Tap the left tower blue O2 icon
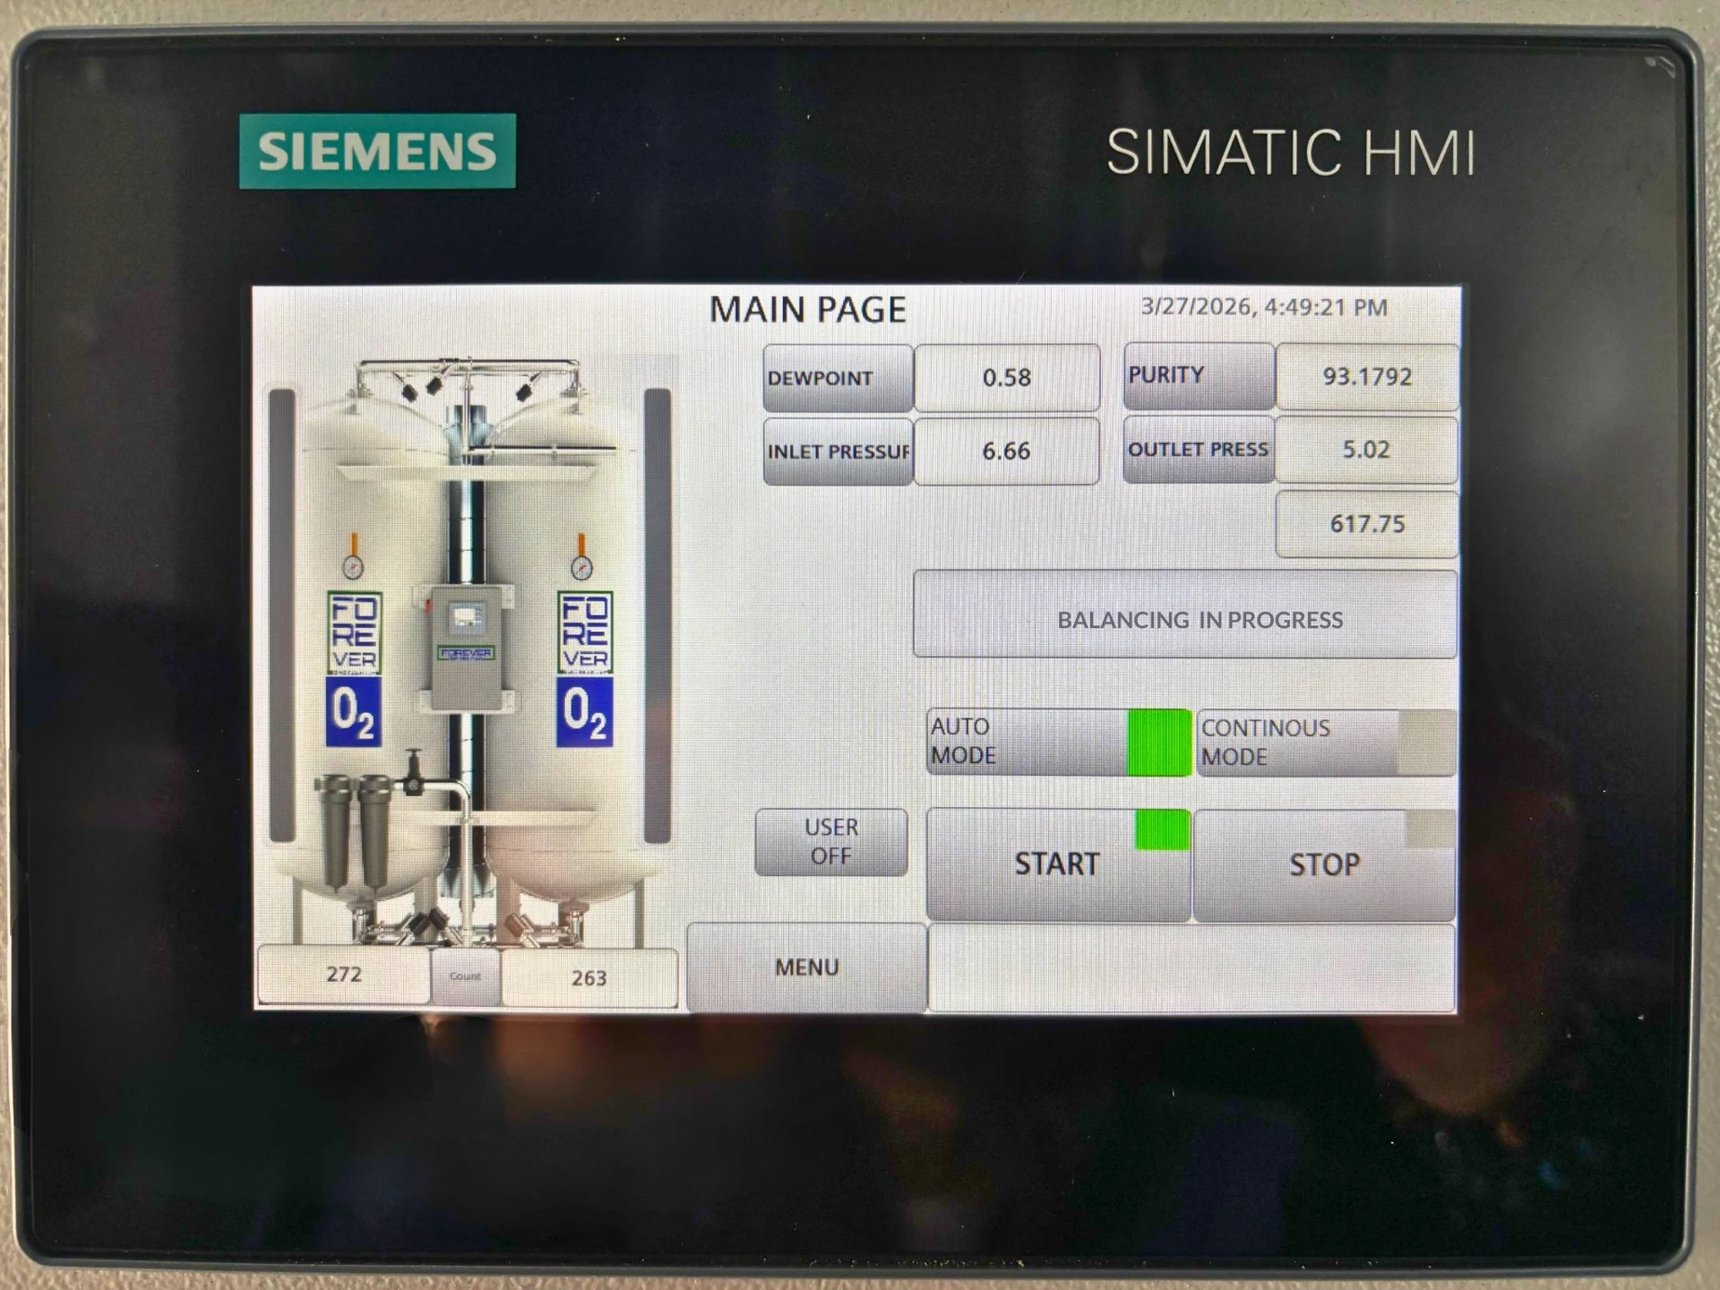Screen dimensions: 1720x1290 [x=353, y=712]
